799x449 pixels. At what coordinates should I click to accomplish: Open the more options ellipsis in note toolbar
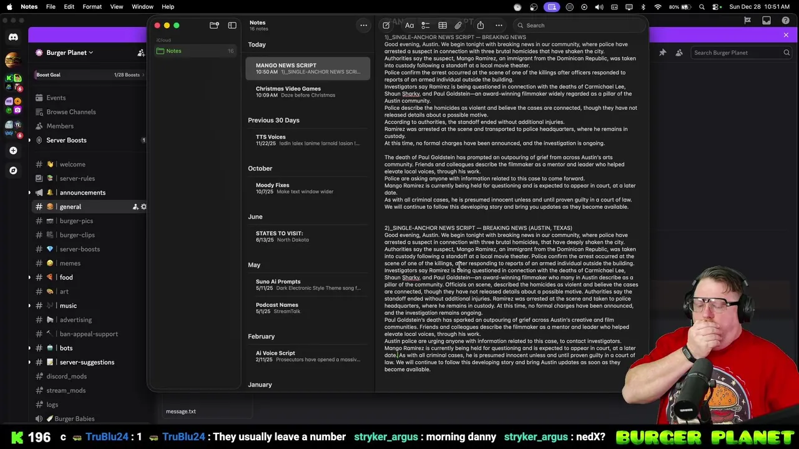coord(499,26)
